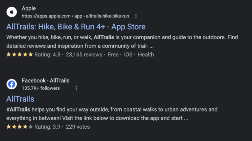Click the Free price label
The image size is (252, 141).
click(113, 54)
